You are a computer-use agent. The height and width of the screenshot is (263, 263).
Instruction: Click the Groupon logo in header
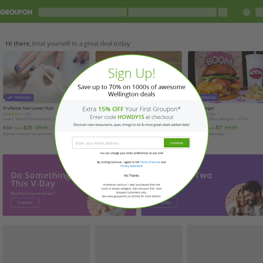click(x=16, y=12)
